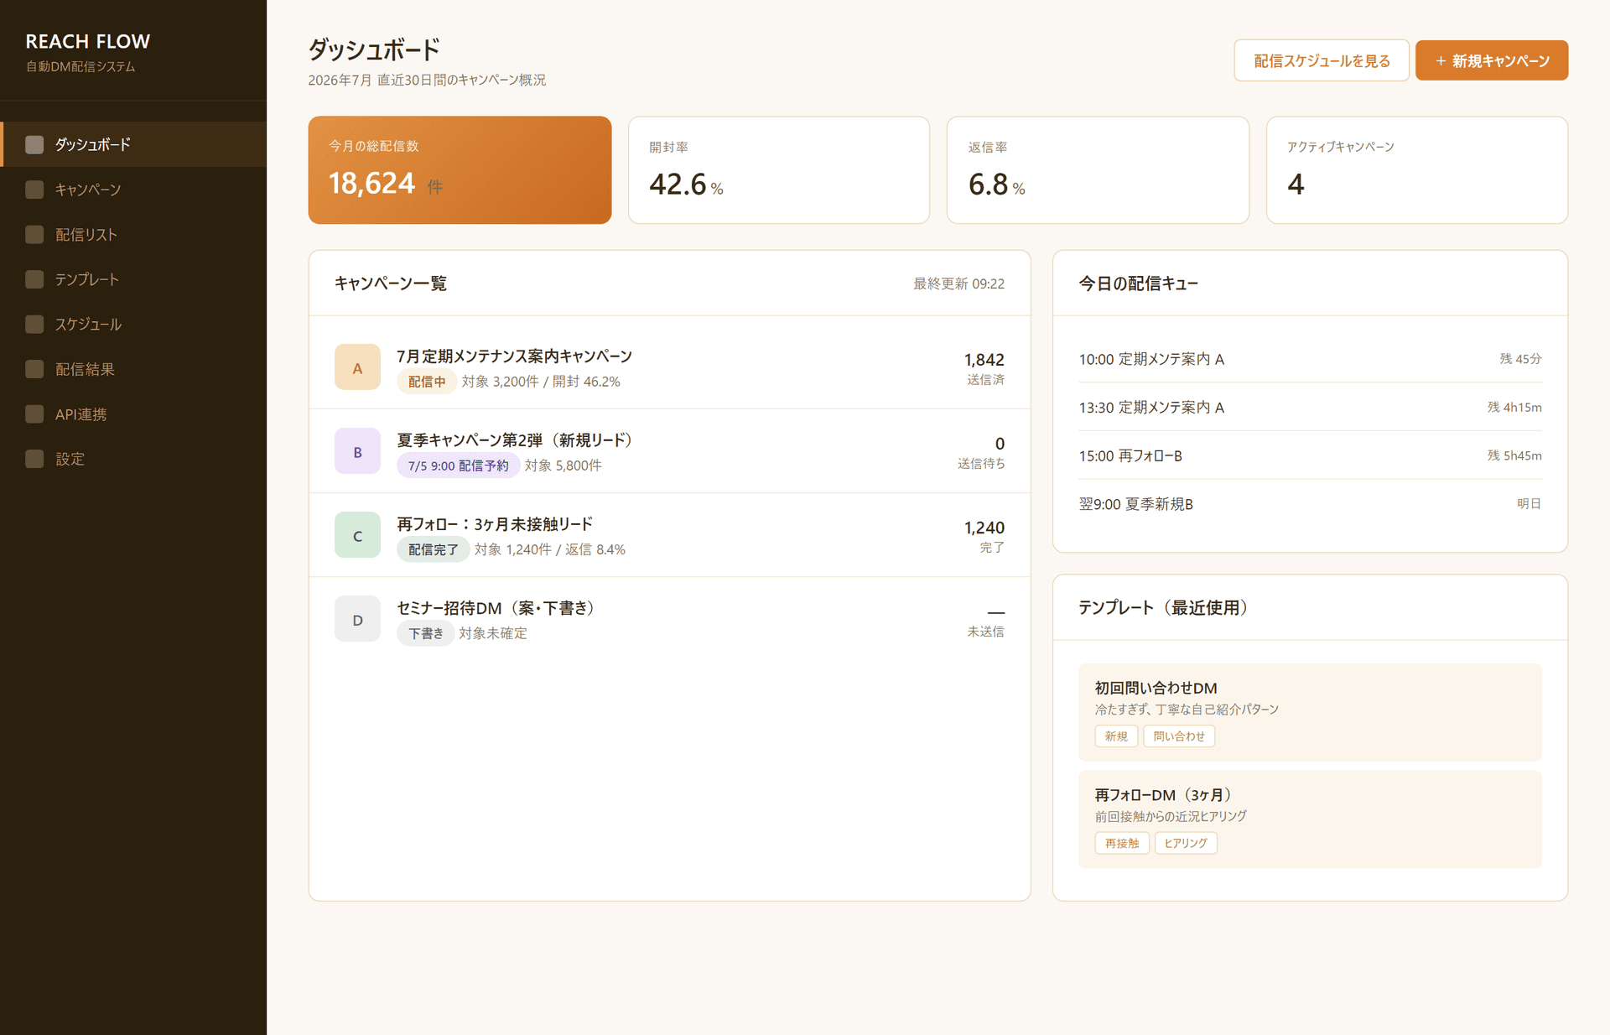Open 返信率 6.8% stat card
1610x1035 pixels.
tap(1098, 169)
